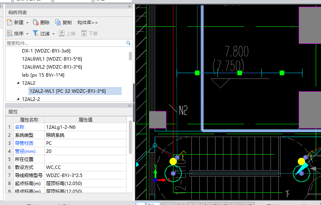
Task: Select 12AL2-WL1 [PC 32 WDZC-BYJ-3*6] item
Action: click(75, 91)
